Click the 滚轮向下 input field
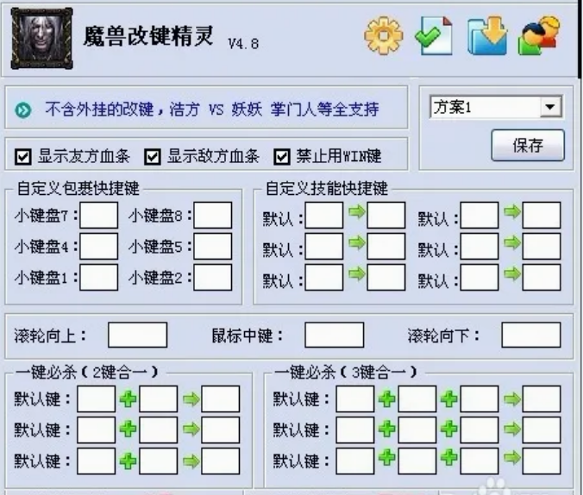583x495 pixels. click(531, 335)
